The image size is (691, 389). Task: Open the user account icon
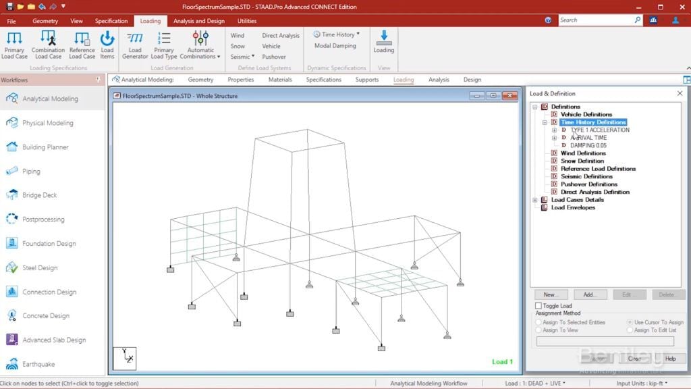tap(675, 20)
